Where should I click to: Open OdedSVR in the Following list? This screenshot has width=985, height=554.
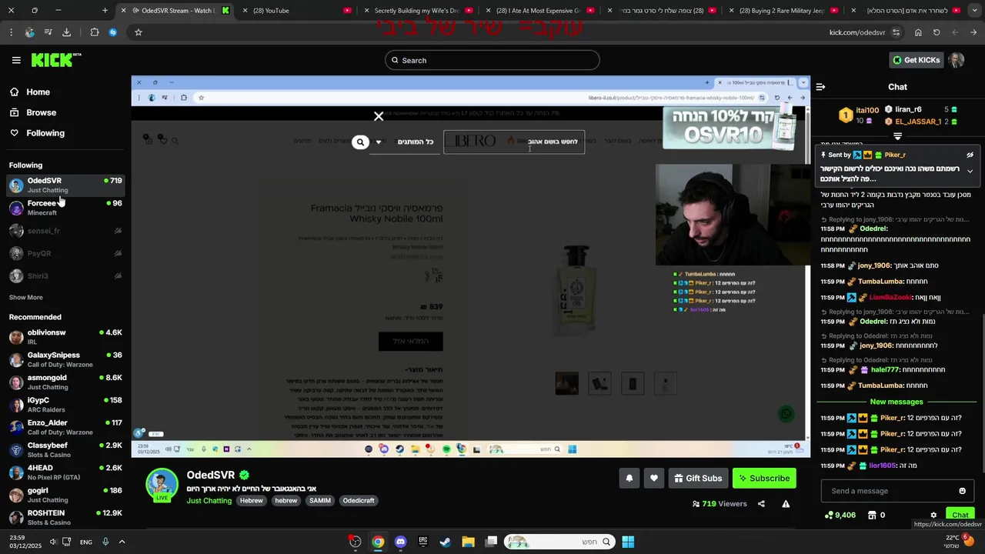pyautogui.click(x=65, y=185)
